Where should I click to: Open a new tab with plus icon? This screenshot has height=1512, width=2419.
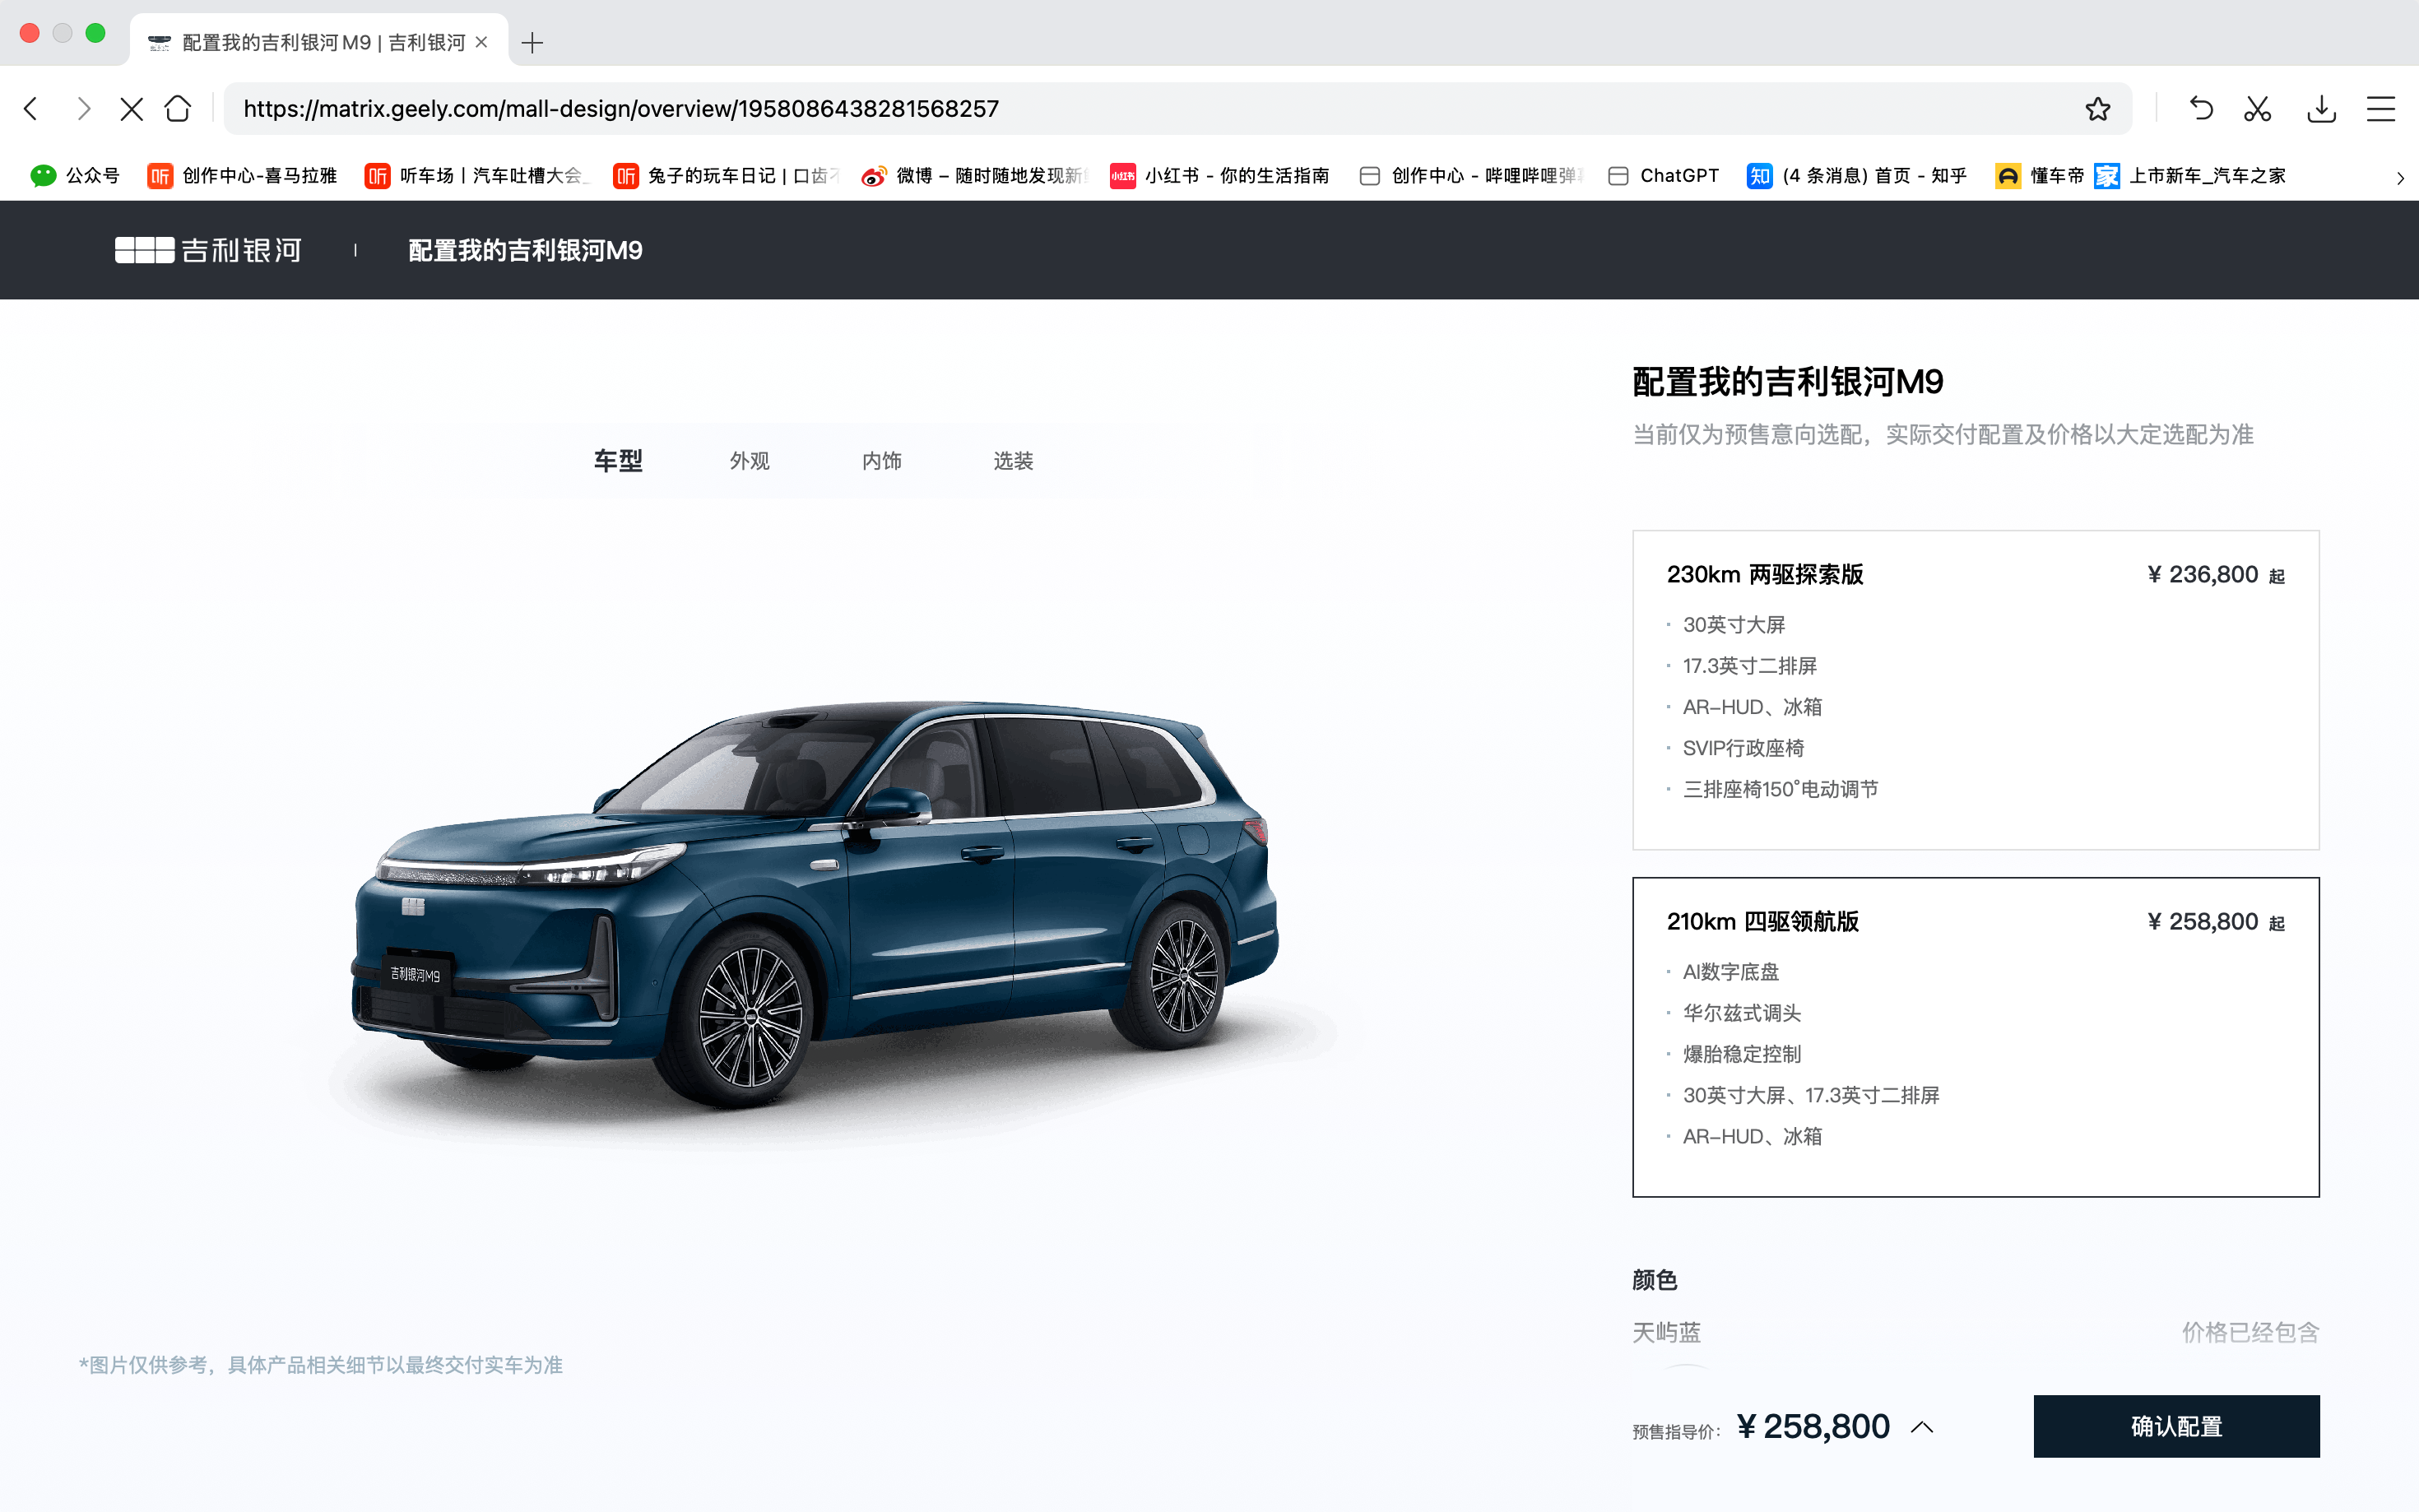point(532,43)
